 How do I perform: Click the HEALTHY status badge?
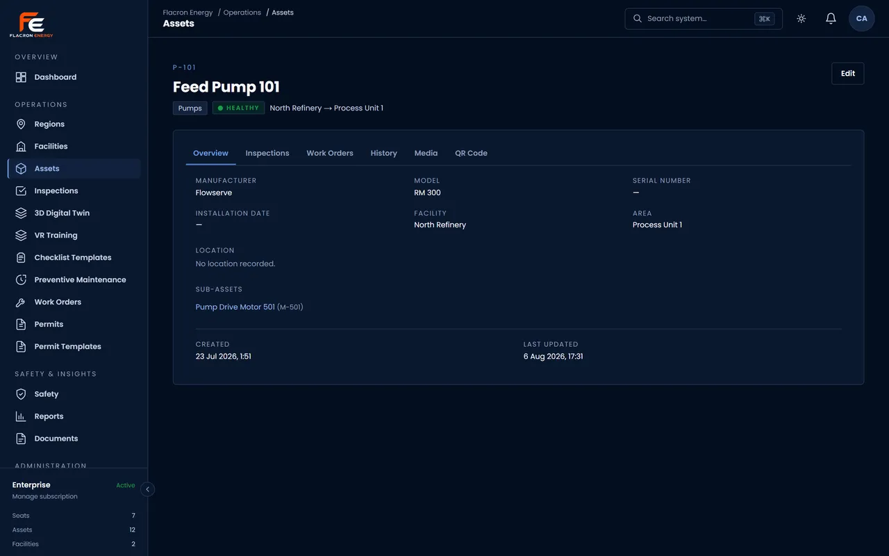click(x=238, y=108)
